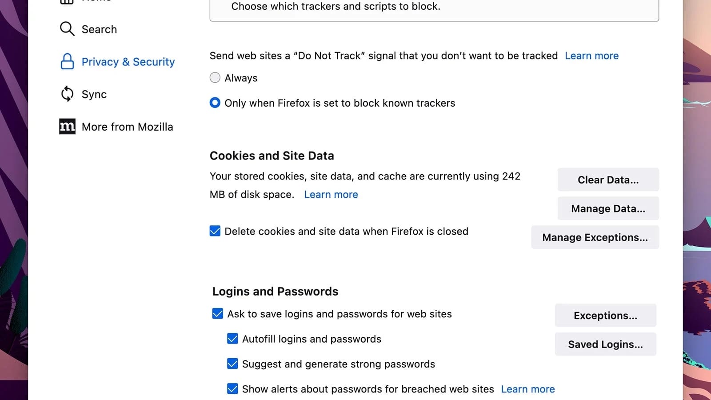Uncheck 'Delete cookies and site data when Firefox is closed'
The height and width of the screenshot is (400, 711).
coord(215,231)
